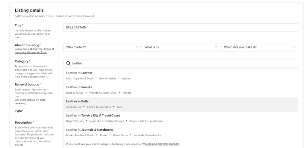Click the 'Listing details' heading
This screenshot has height=148, width=307.
click(x=29, y=11)
